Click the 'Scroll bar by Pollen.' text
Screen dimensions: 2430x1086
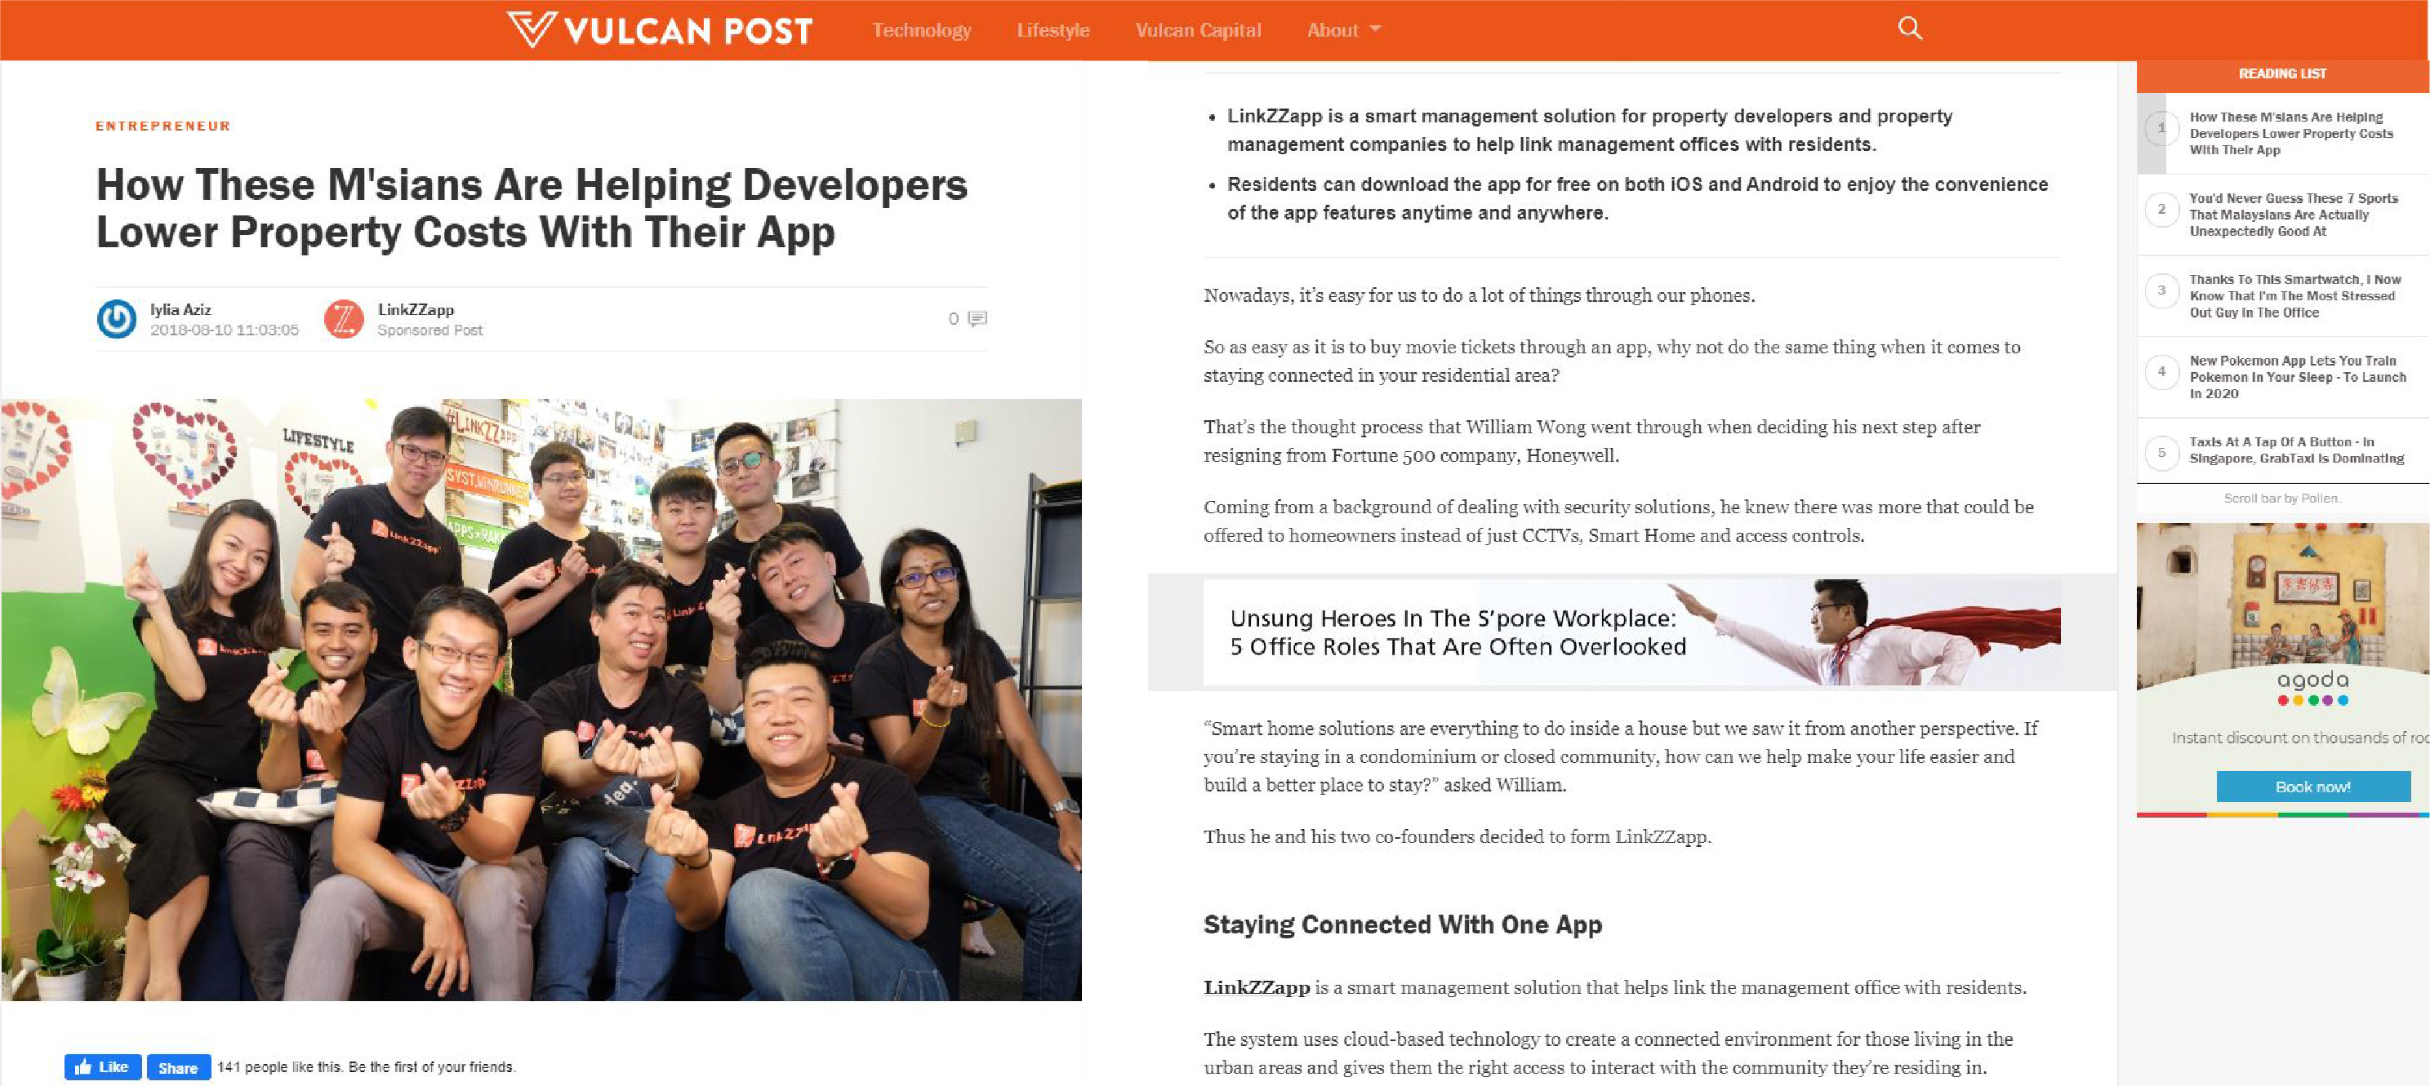tap(2282, 498)
